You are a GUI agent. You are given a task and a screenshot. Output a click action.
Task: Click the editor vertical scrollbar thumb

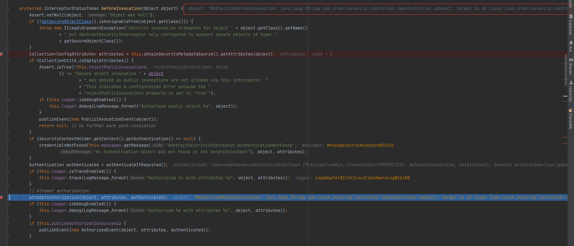tap(566, 70)
